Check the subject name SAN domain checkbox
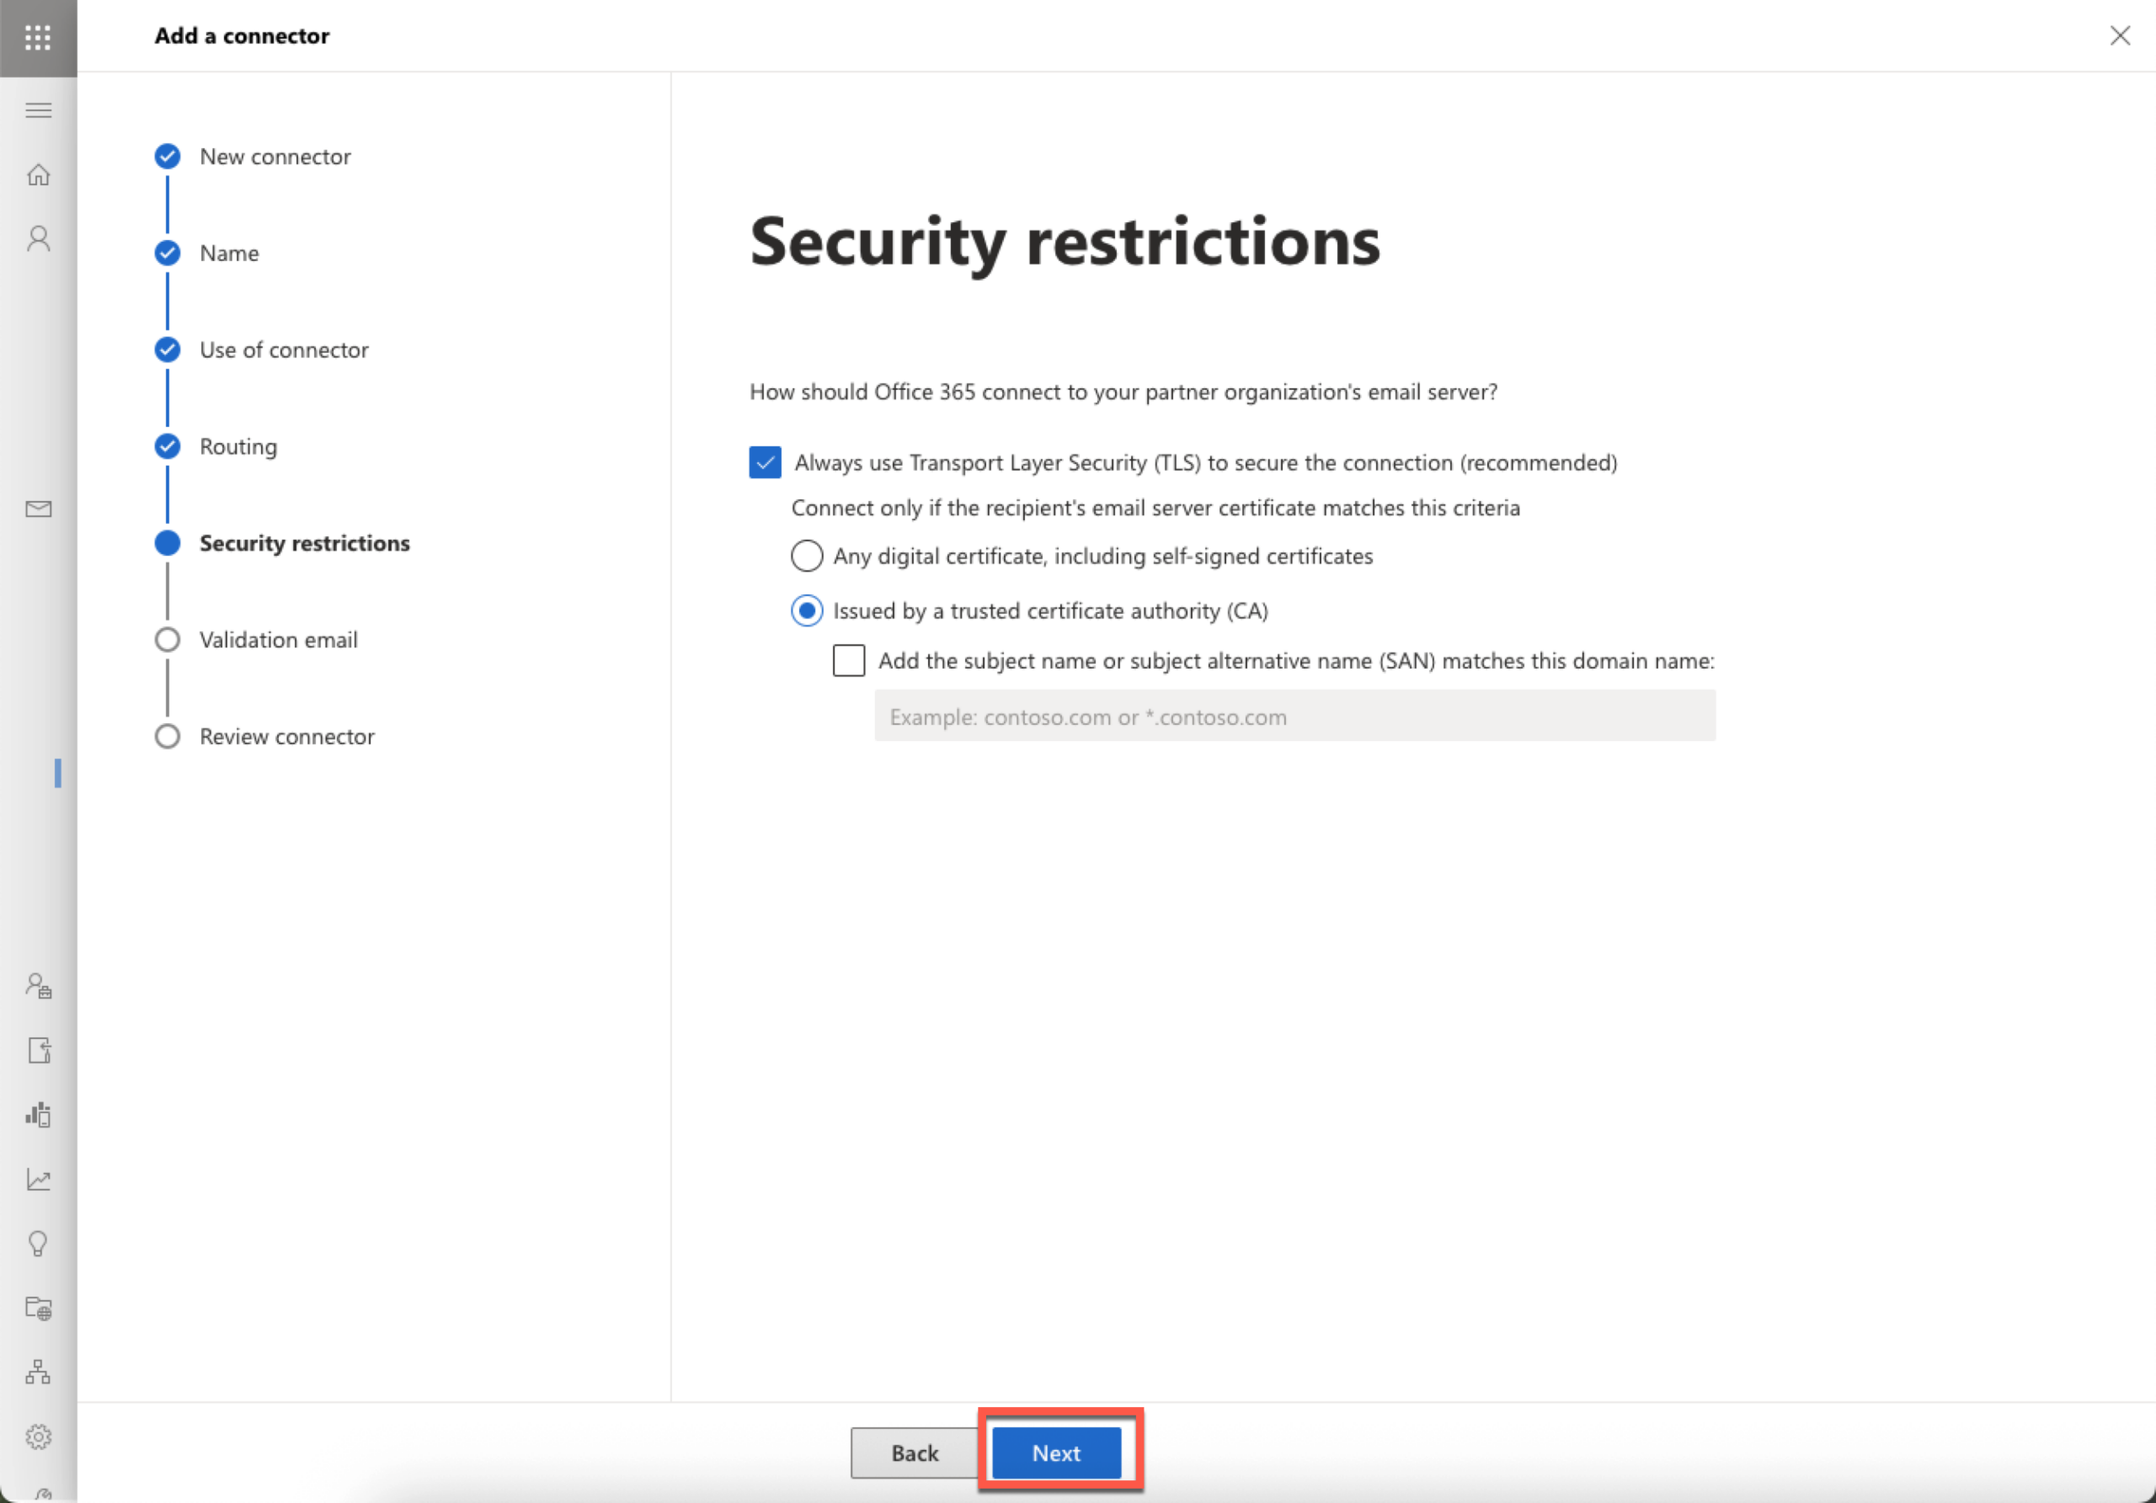This screenshot has height=1503, width=2156. (x=849, y=661)
